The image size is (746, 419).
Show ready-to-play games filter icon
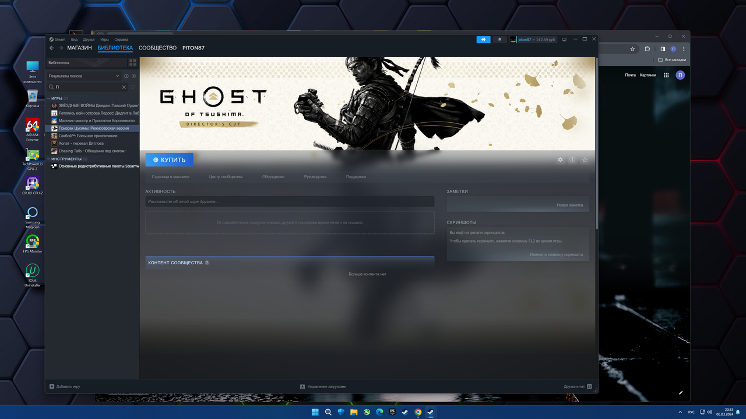133,76
